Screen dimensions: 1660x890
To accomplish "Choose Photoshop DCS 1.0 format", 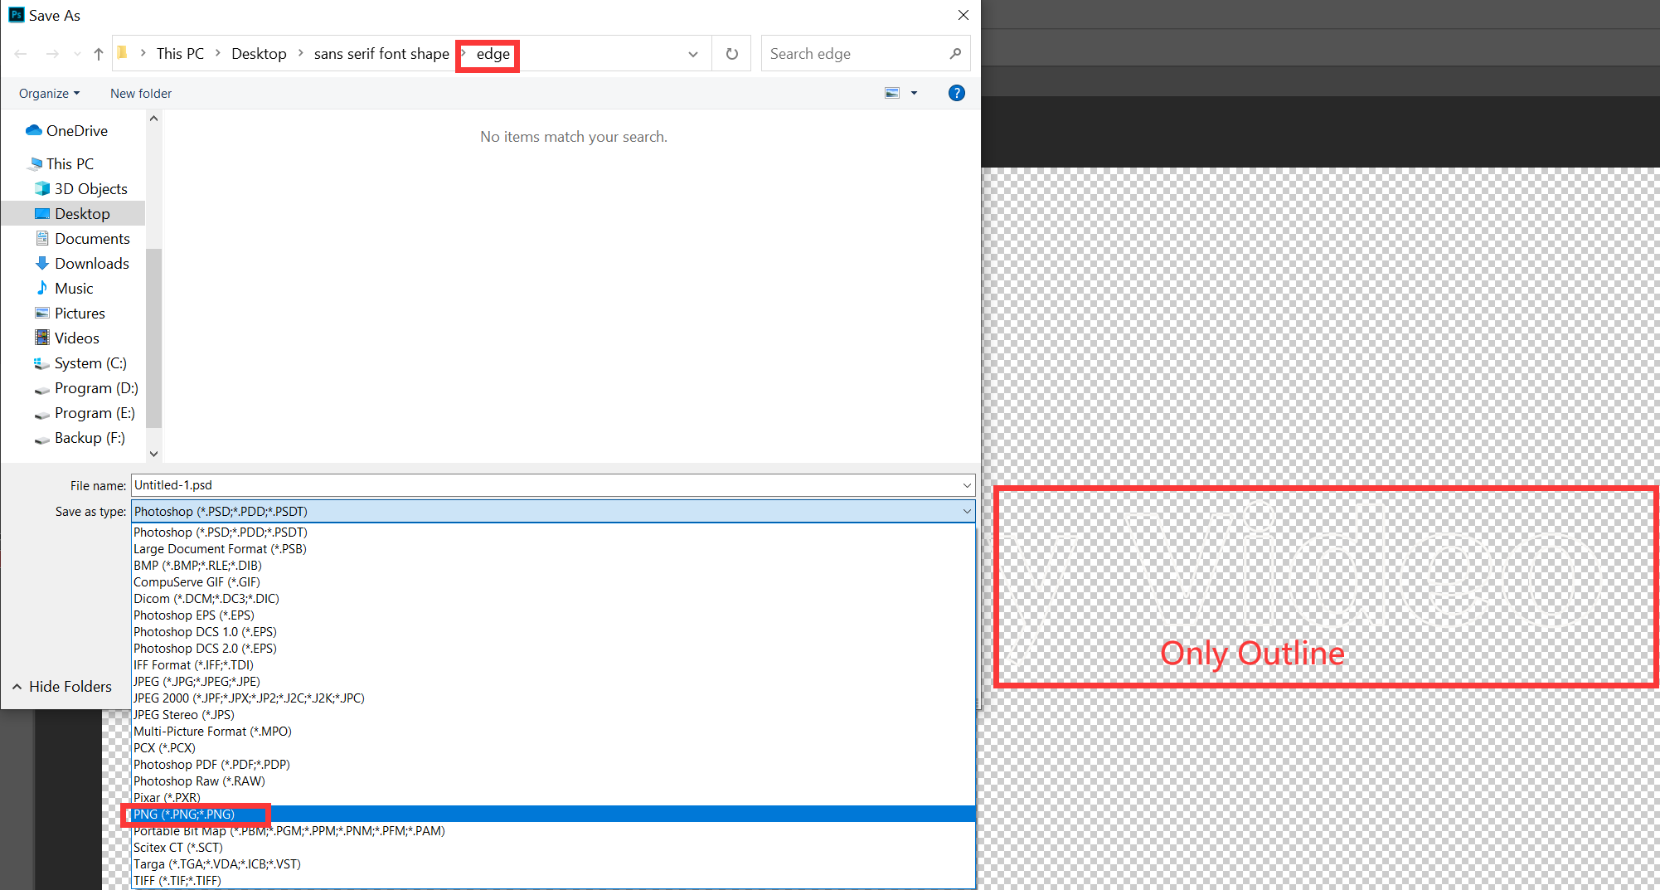I will point(553,632).
